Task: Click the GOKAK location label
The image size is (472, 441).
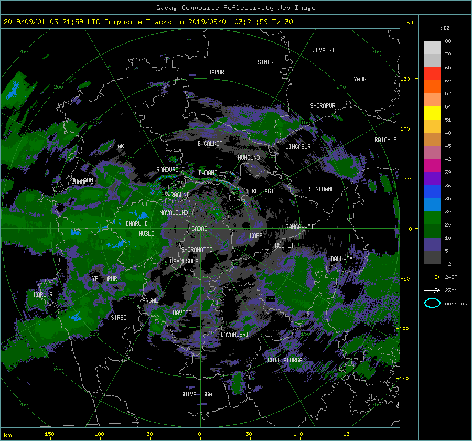Action: pos(116,146)
